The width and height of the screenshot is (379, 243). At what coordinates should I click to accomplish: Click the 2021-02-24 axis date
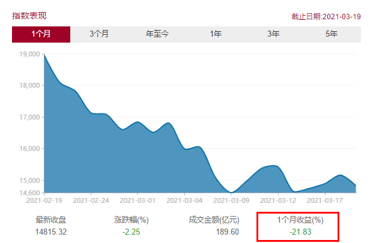pyautogui.click(x=91, y=201)
